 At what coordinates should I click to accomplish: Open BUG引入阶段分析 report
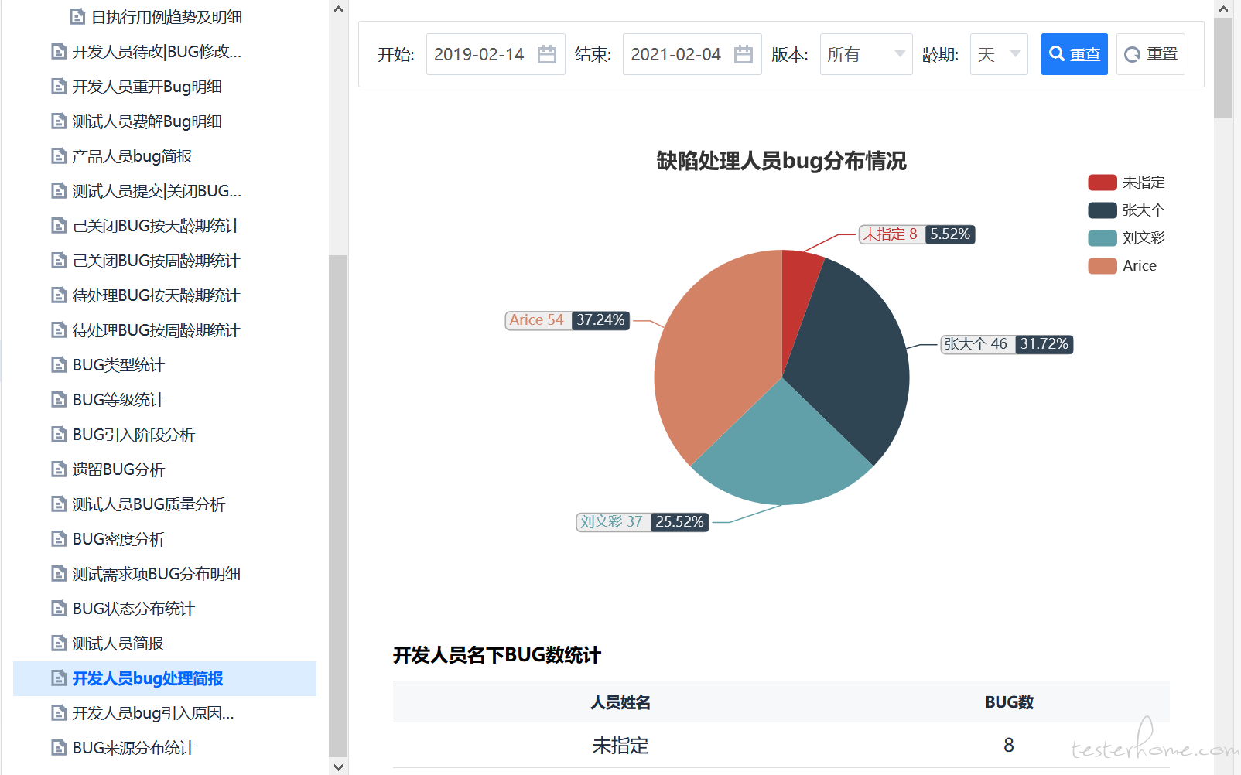[134, 435]
